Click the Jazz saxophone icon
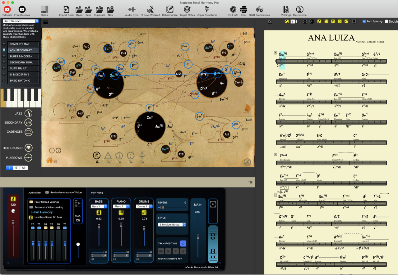This screenshot has height=275, width=398. 28,113
